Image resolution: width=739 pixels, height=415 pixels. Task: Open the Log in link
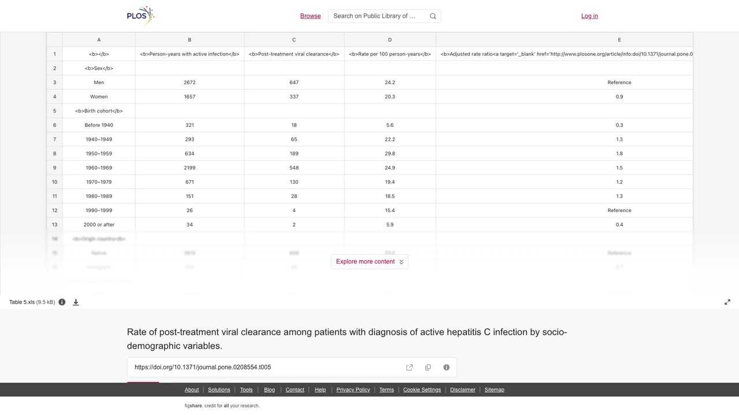[589, 16]
